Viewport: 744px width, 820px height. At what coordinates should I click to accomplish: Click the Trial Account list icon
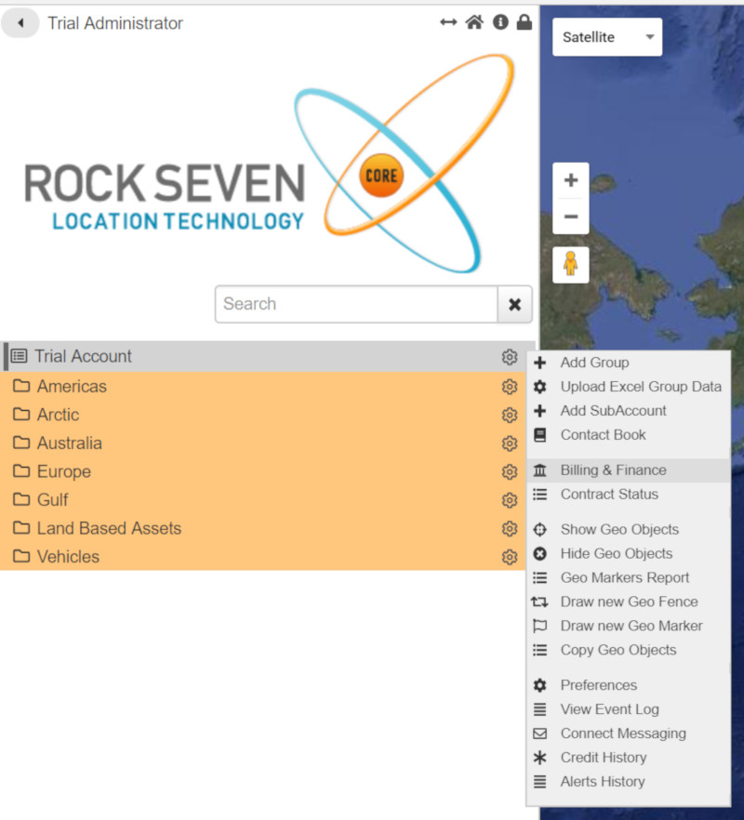(x=20, y=356)
